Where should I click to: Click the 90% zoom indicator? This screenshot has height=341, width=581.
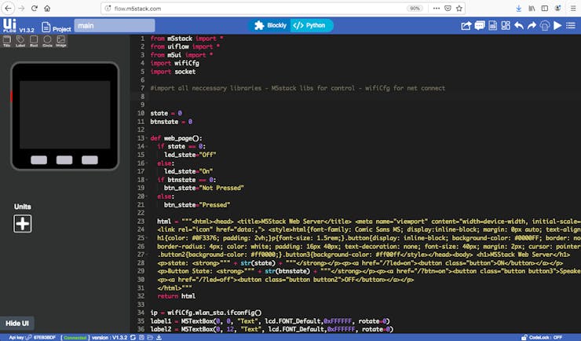(x=415, y=8)
